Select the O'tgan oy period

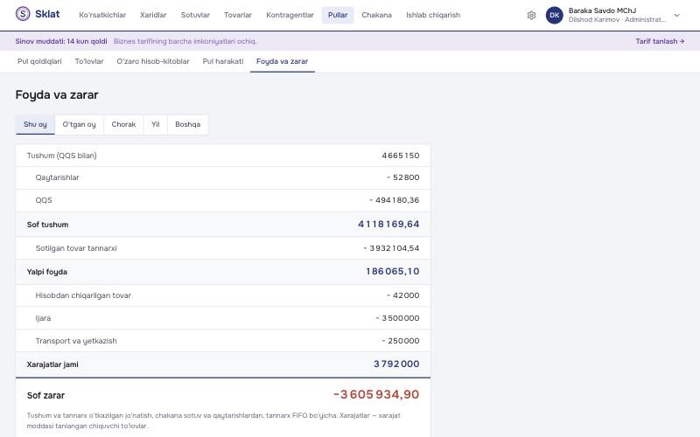coord(79,124)
